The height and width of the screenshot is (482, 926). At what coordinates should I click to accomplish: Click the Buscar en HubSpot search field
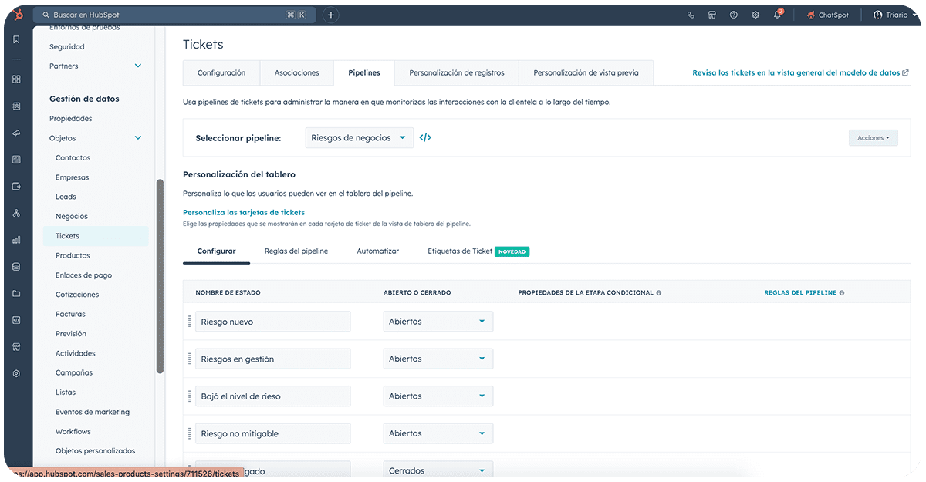174,15
